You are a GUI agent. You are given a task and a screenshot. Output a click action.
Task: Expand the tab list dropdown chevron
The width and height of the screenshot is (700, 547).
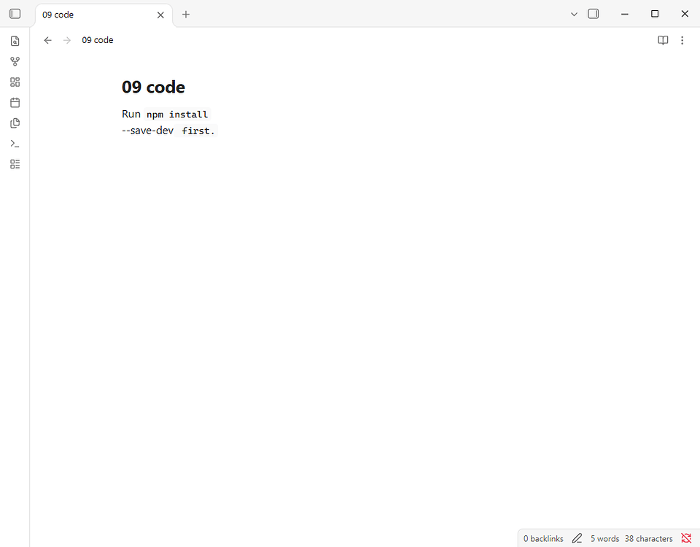(574, 15)
